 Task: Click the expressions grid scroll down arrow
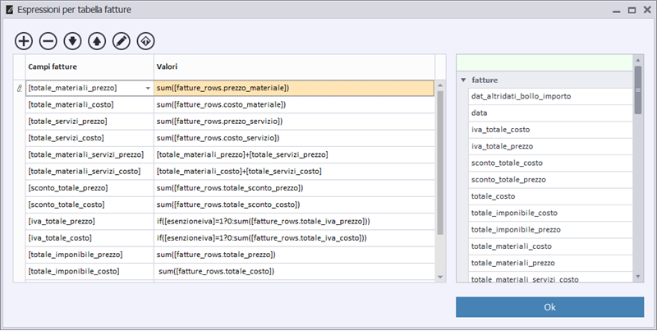tap(440, 277)
